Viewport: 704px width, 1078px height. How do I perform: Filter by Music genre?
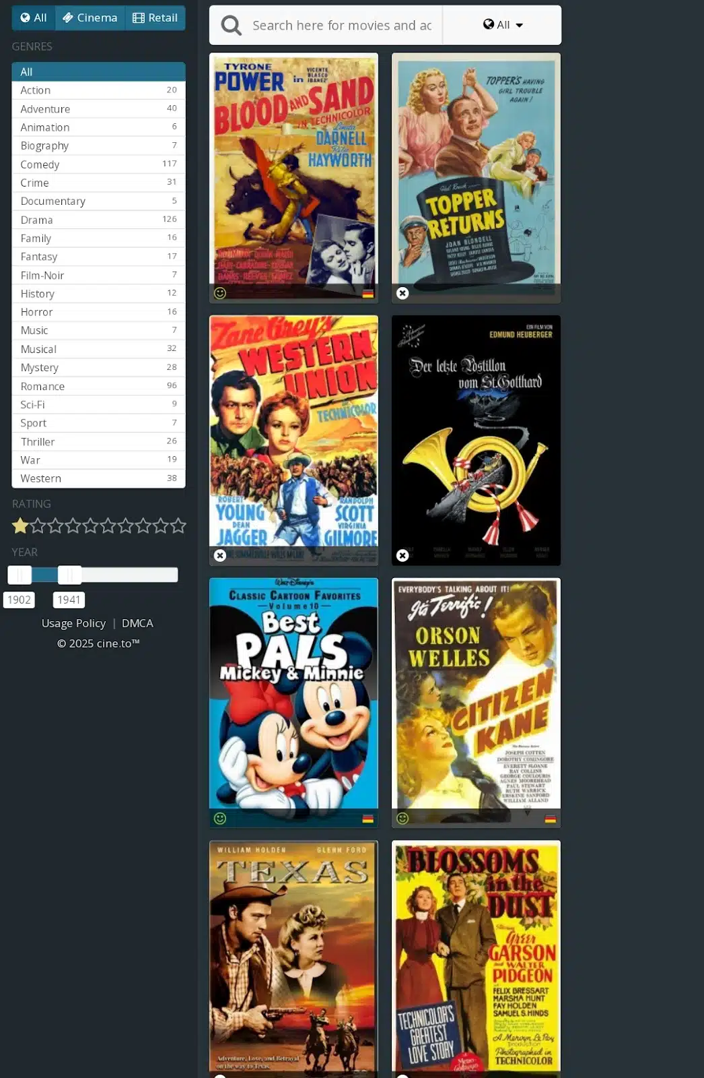point(98,330)
